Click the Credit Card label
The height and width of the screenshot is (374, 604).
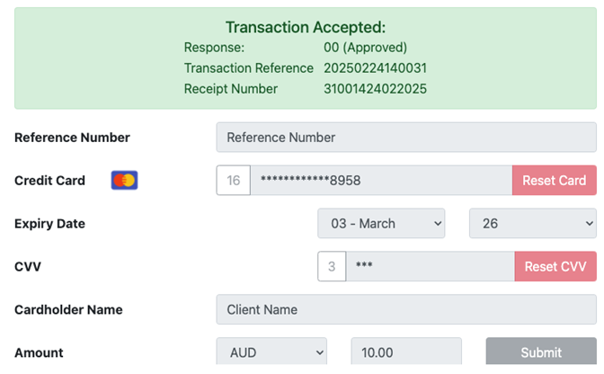[x=49, y=181]
